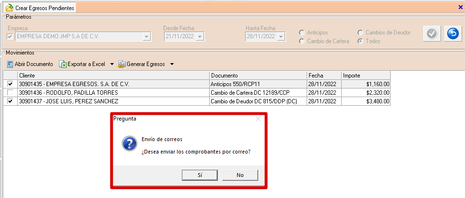Select the Todos radio button
The height and width of the screenshot is (198, 465).
[x=360, y=42]
